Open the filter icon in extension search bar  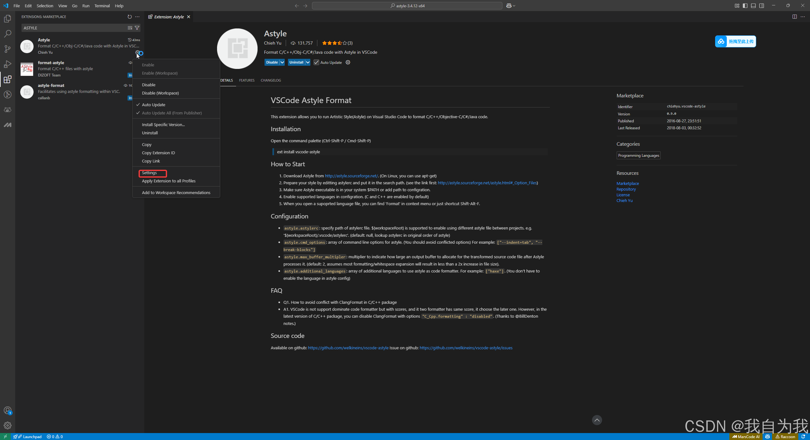[137, 28]
